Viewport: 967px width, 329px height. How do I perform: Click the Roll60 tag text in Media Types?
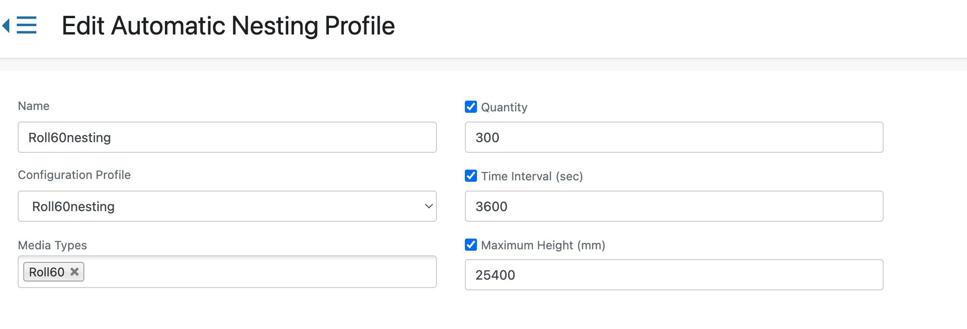click(x=47, y=272)
